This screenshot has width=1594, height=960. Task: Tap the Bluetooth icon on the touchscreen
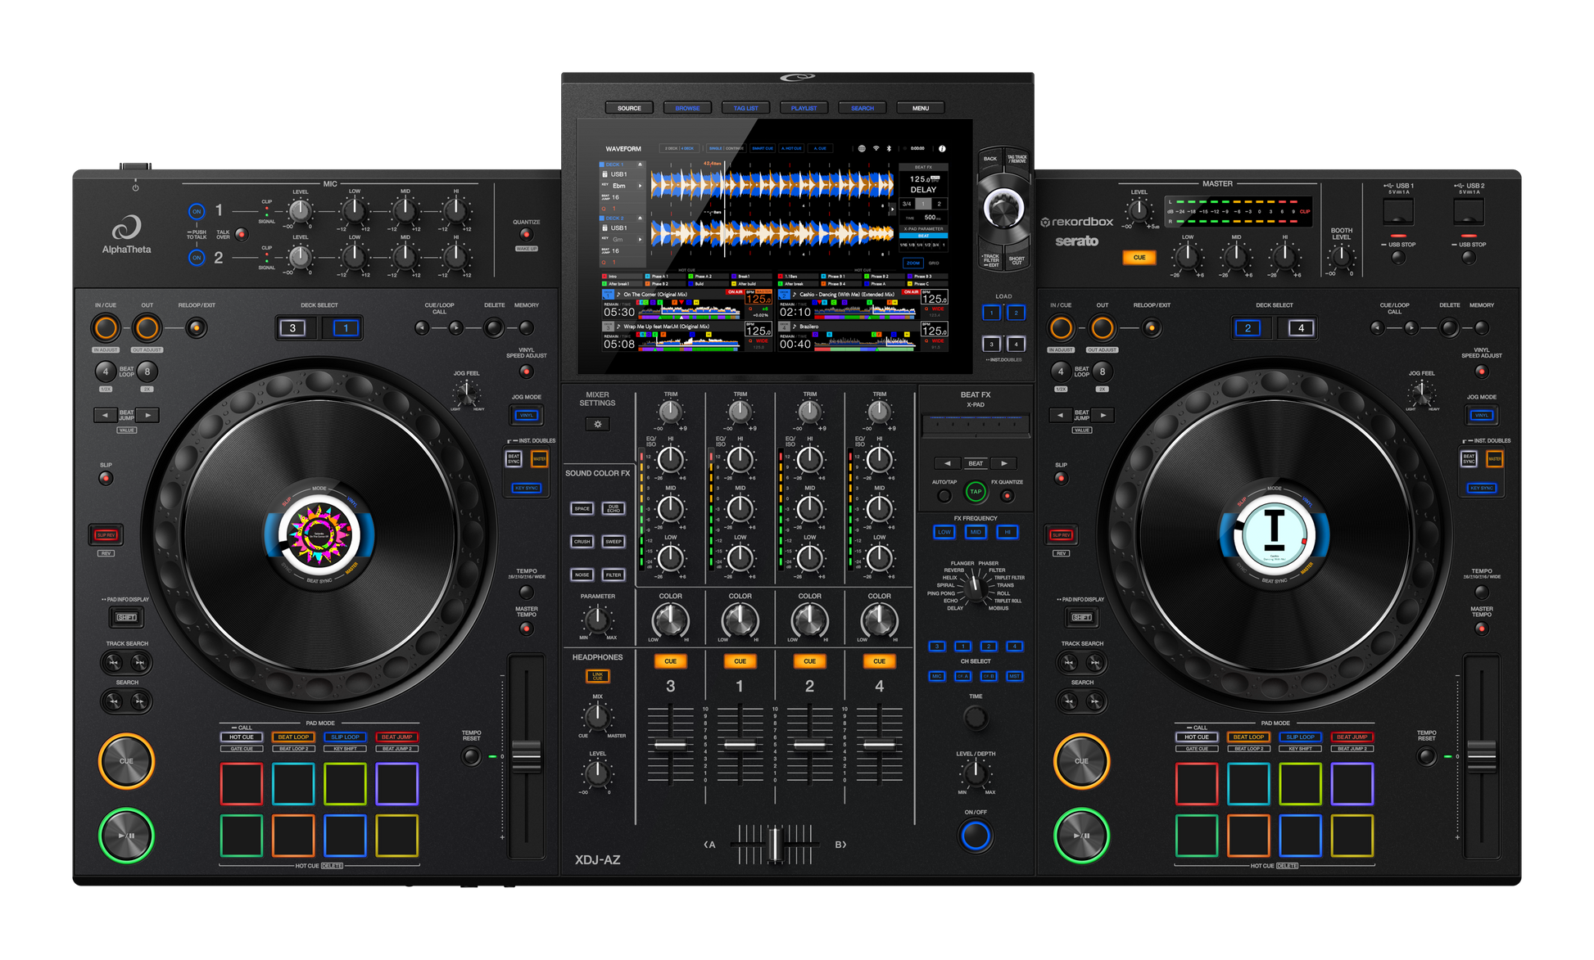pos(890,148)
